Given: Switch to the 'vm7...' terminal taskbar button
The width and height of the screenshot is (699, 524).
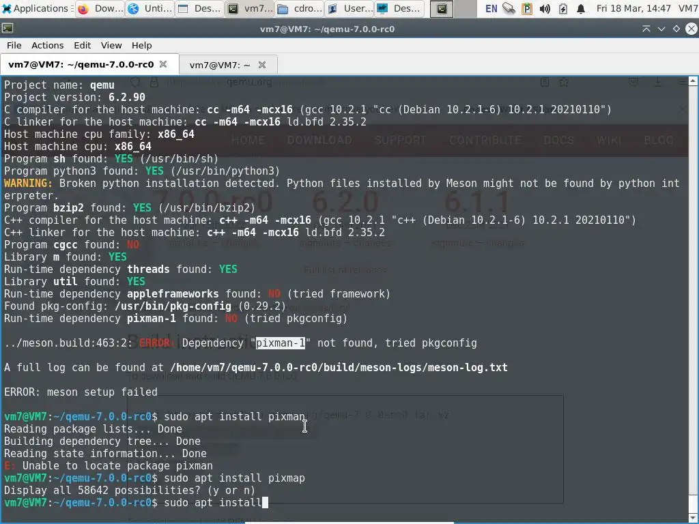Looking at the screenshot, I should tap(250, 8).
